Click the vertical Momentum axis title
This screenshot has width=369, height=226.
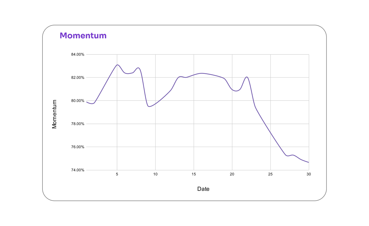click(54, 114)
